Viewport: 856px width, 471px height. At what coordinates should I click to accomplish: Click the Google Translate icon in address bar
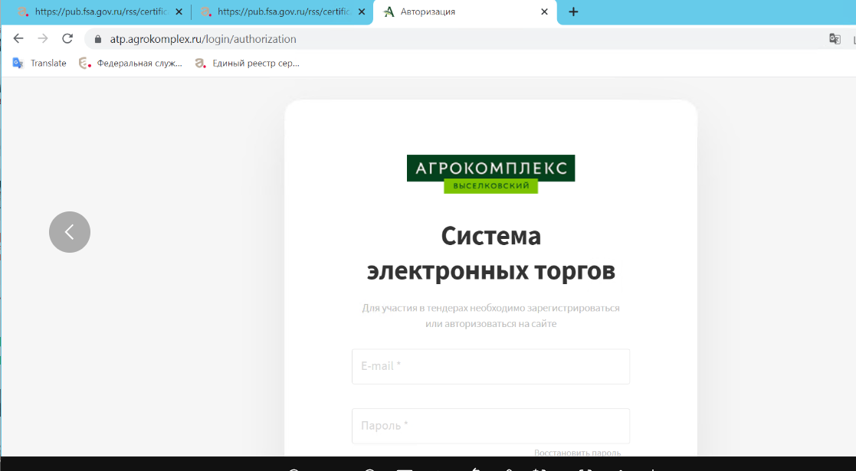point(835,39)
